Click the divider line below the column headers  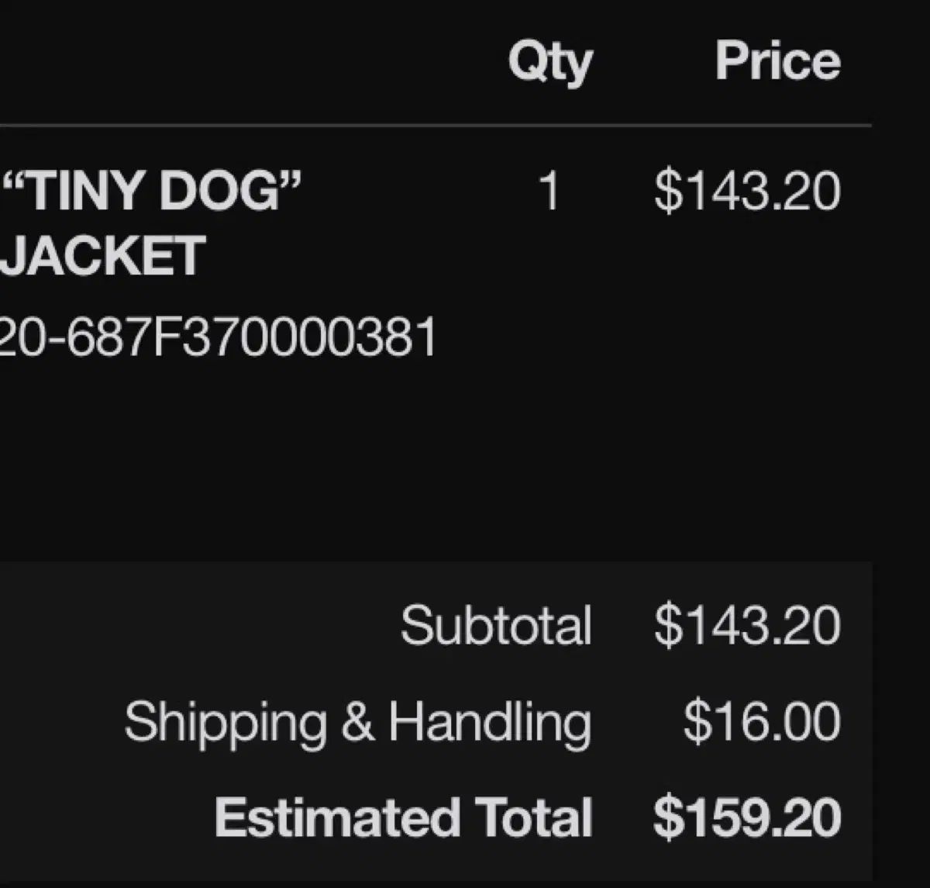click(x=434, y=124)
